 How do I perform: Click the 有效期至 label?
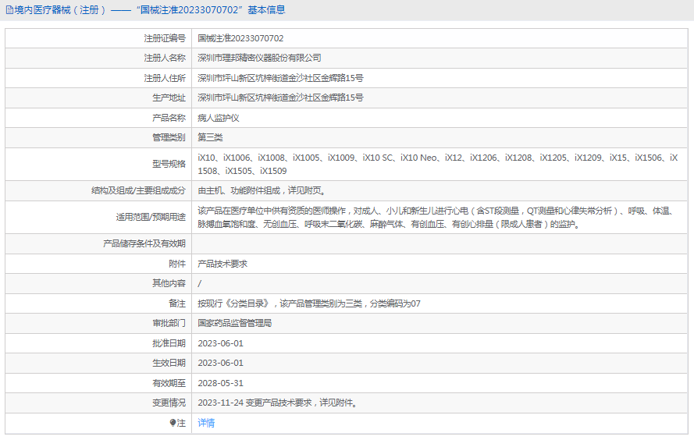point(169,383)
